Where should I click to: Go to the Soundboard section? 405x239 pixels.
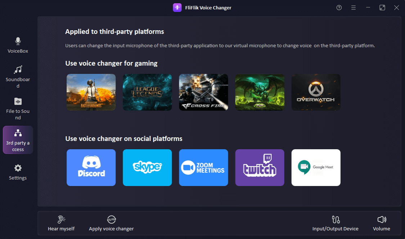(x=18, y=76)
